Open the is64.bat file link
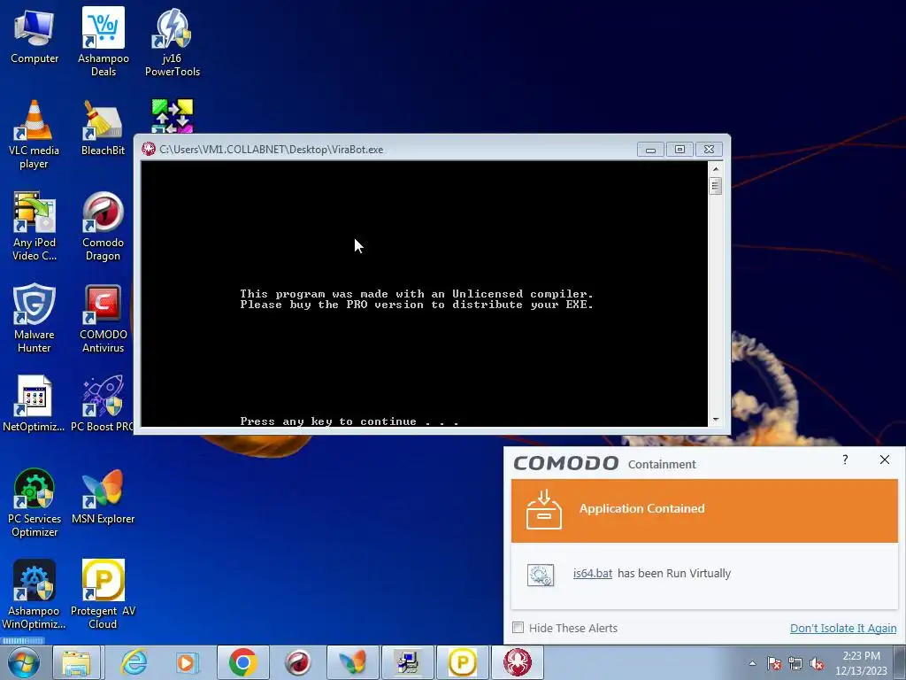Screen dimensions: 906x680 [592, 573]
